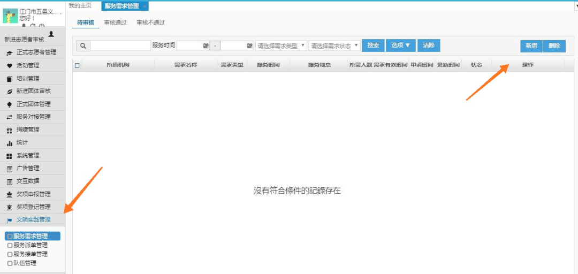This screenshot has width=578, height=274.
Task: Sort by 需求类型 column header
Action: [232, 65]
